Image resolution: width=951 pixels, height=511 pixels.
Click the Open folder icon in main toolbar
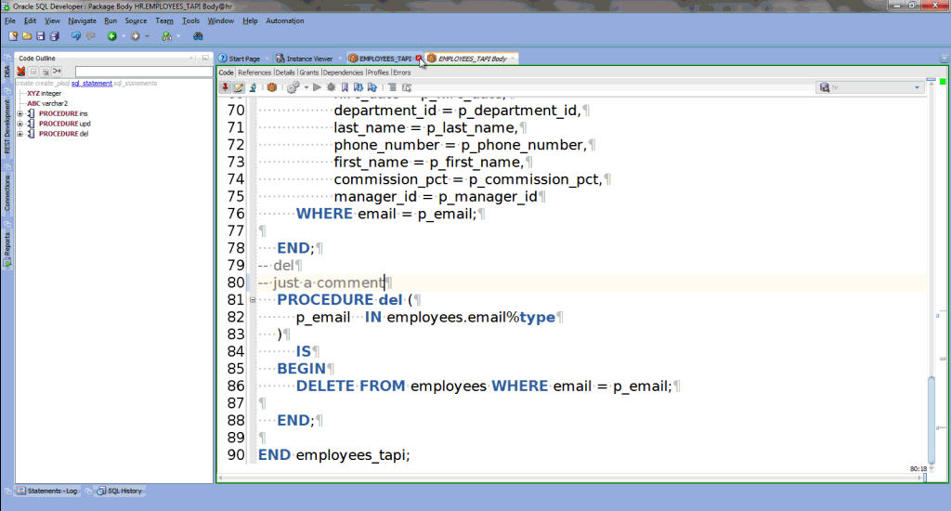pyautogui.click(x=27, y=36)
